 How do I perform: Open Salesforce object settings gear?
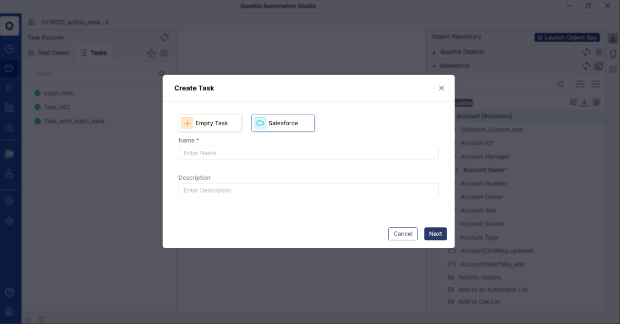[596, 103]
